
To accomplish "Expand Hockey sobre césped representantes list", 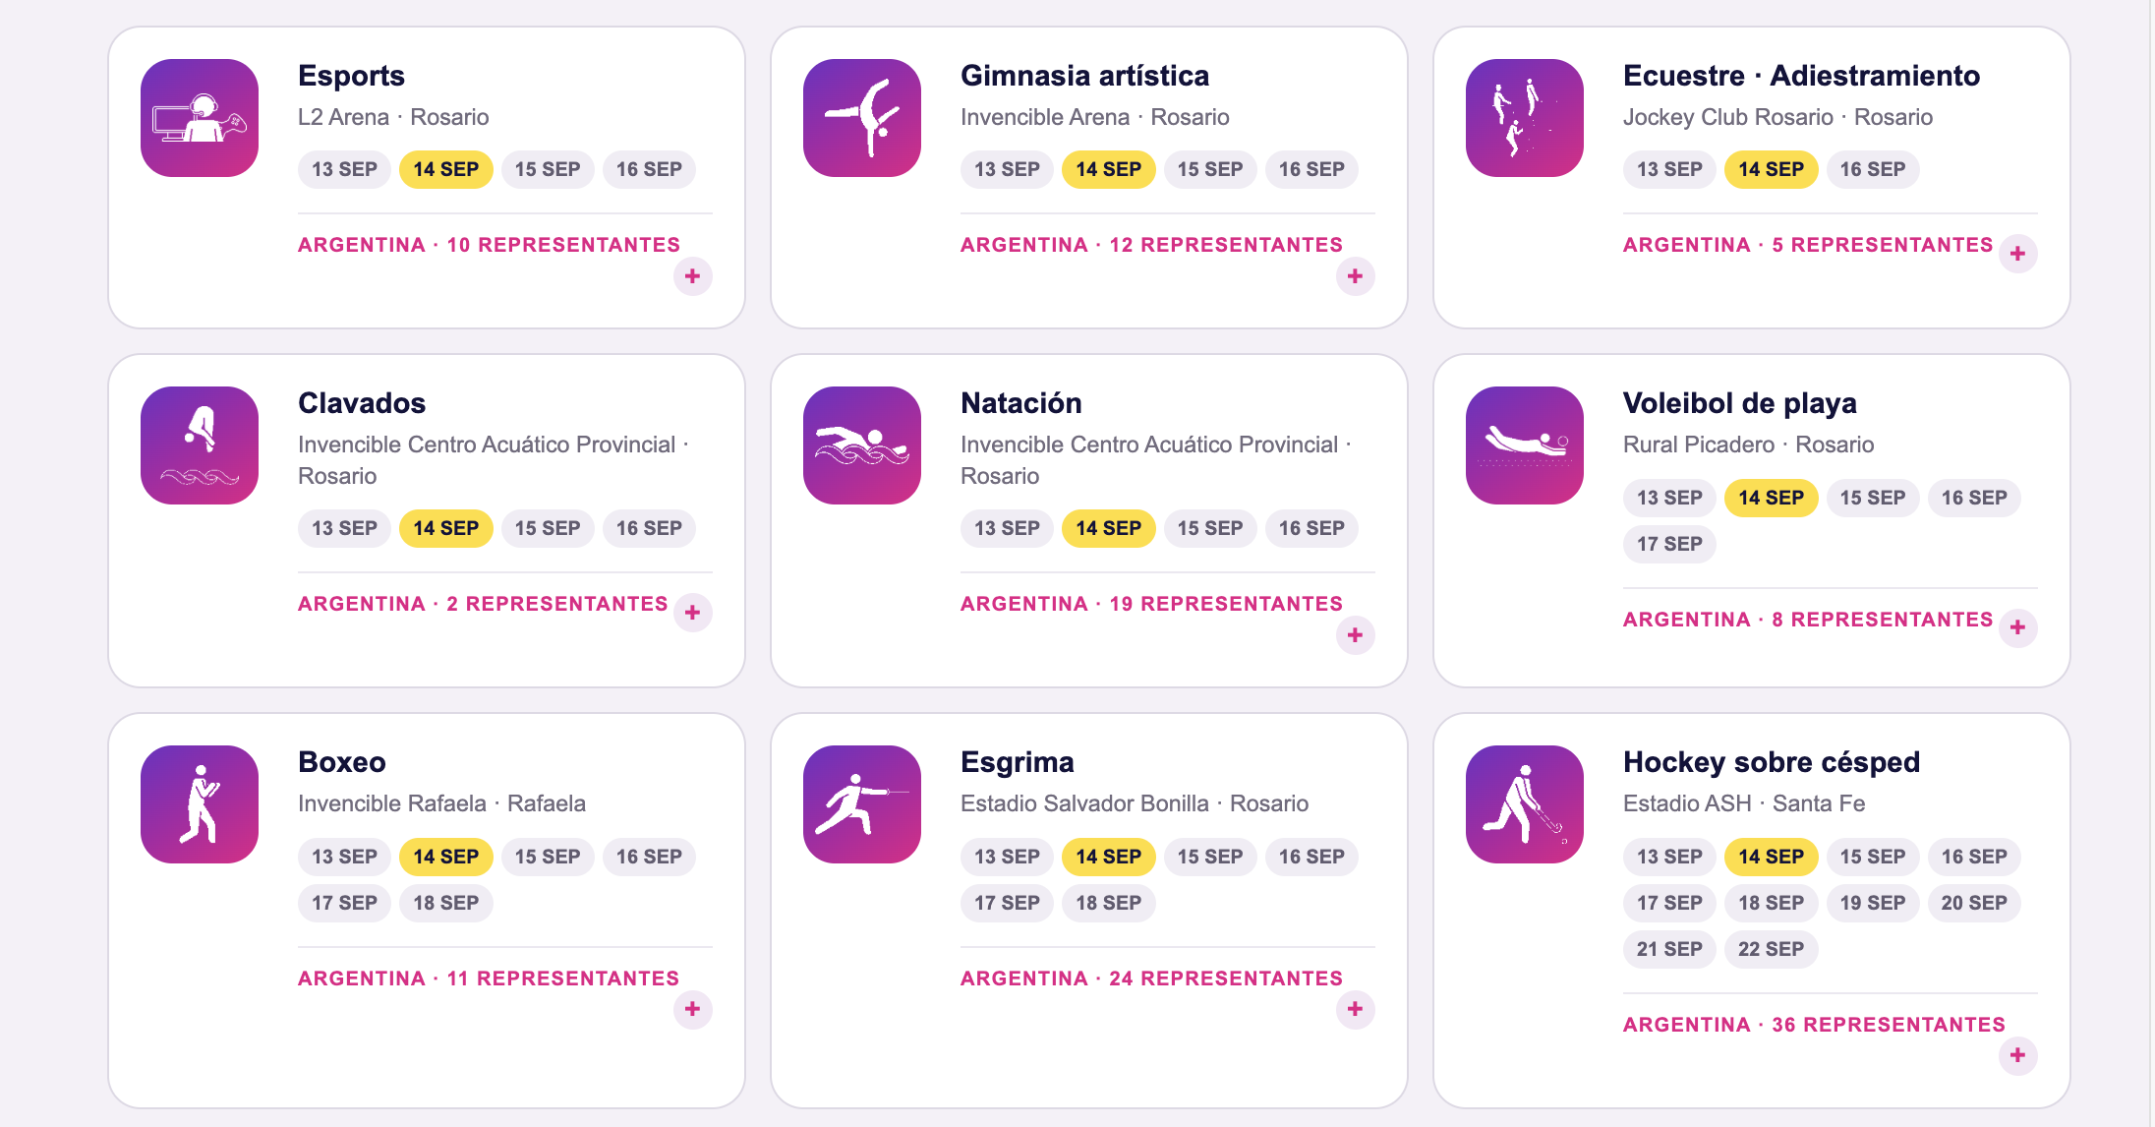I will 2018,1055.
